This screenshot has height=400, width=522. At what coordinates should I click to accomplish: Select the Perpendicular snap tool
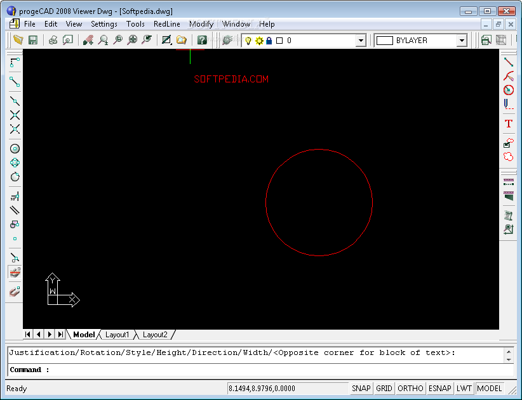pos(15,197)
